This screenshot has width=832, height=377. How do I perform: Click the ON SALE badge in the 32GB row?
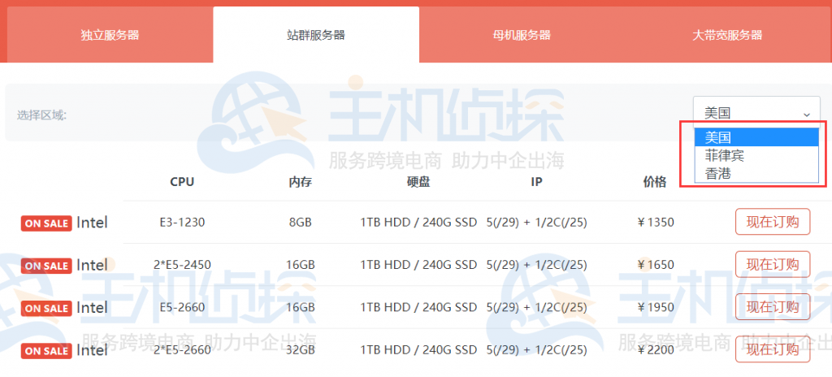tap(46, 351)
